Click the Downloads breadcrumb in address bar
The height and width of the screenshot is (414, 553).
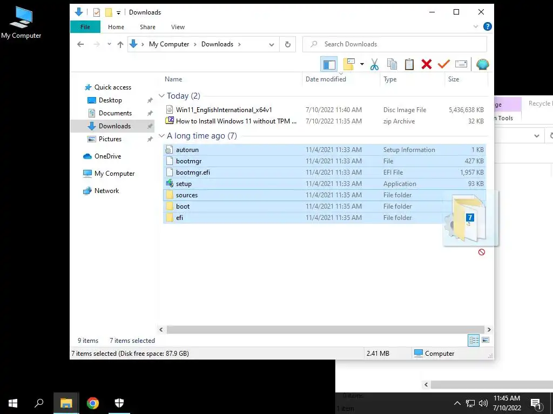tap(217, 44)
